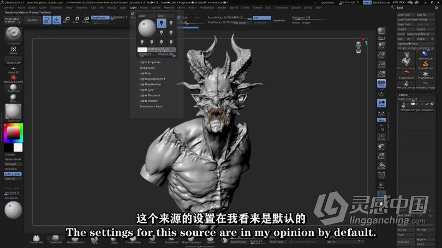The width and height of the screenshot is (442, 248).
Task: Toggle Persp perspective view
Action: [x=381, y=83]
